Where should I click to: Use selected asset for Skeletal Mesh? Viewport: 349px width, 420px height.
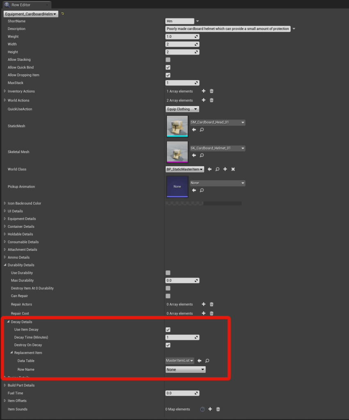point(194,155)
